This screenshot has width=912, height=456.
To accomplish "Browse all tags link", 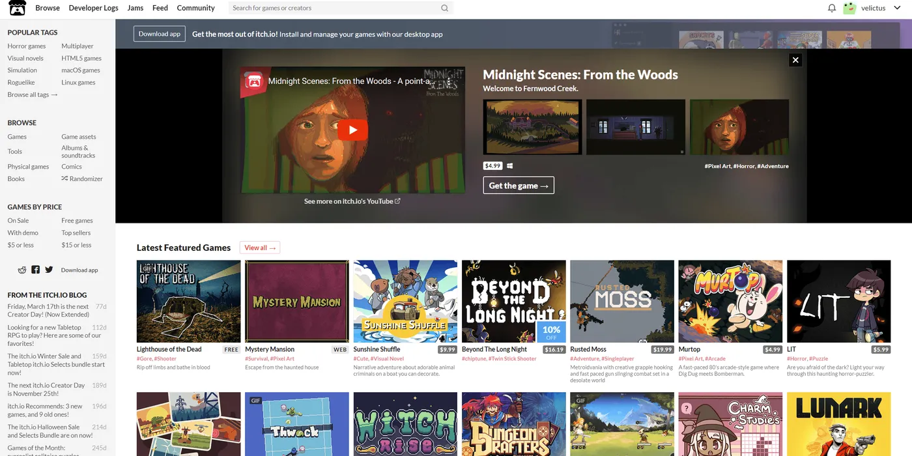I will point(33,94).
